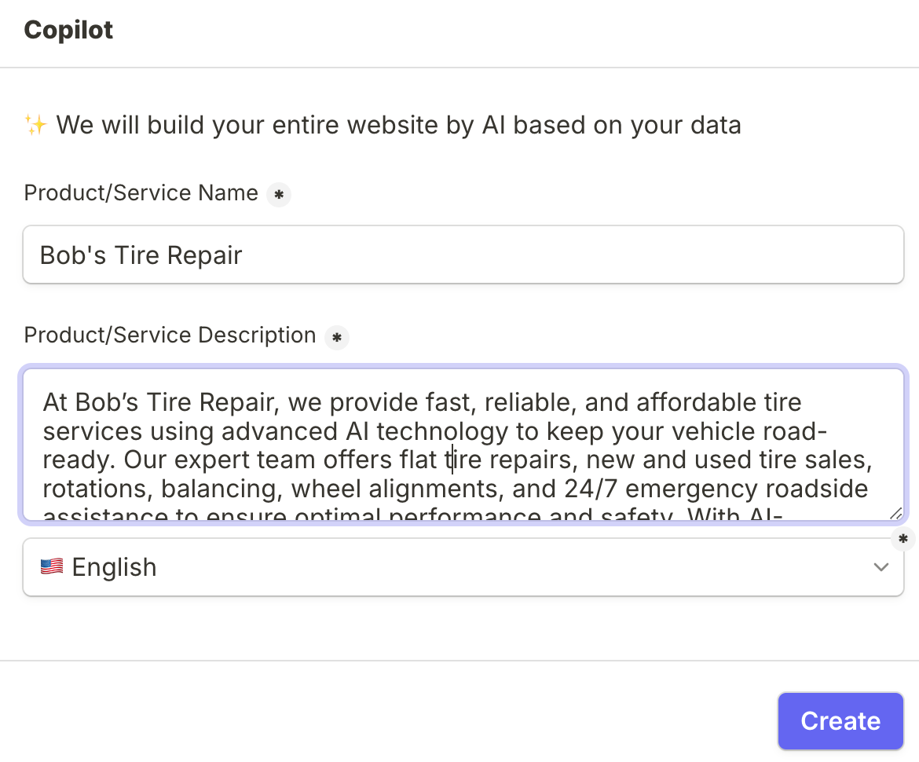Select the 'English' text in the language selector
The image size is (919, 762).
pos(115,567)
